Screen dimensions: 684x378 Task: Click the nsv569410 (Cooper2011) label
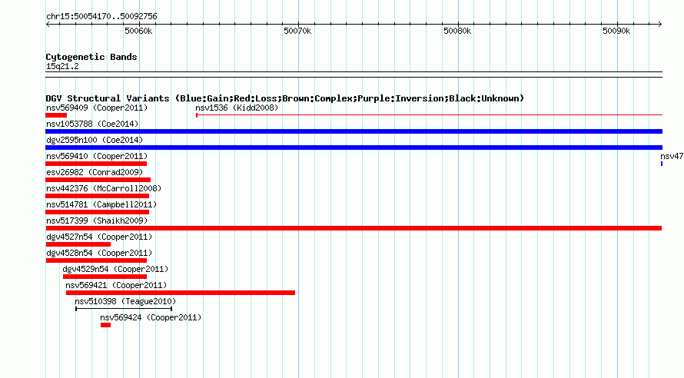[x=97, y=156]
